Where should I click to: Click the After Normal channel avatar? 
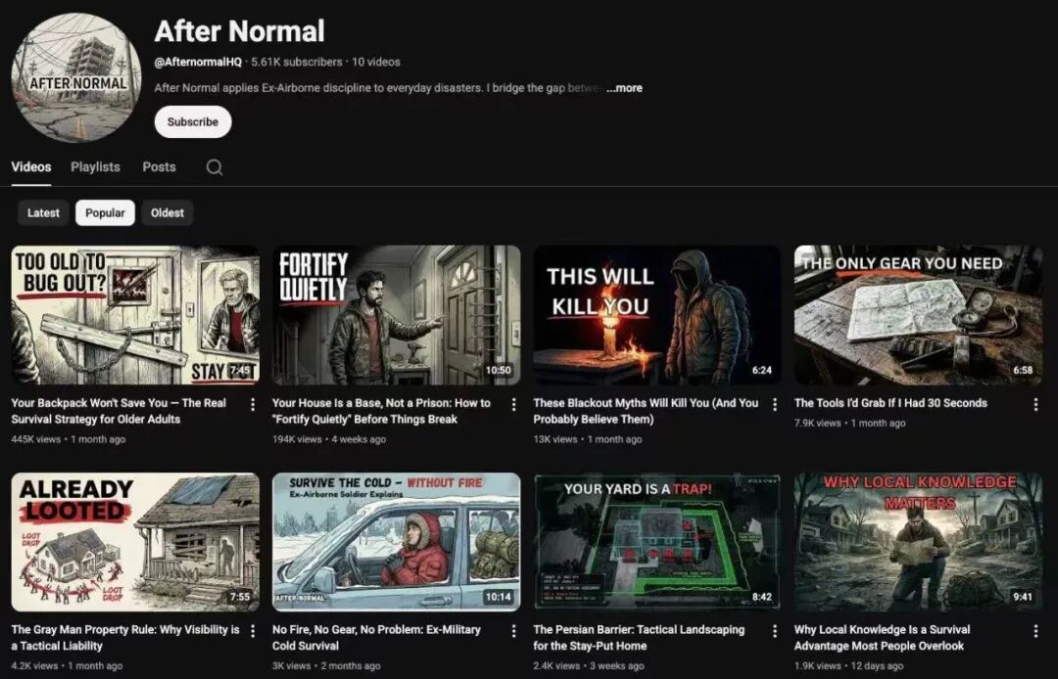coord(74,78)
